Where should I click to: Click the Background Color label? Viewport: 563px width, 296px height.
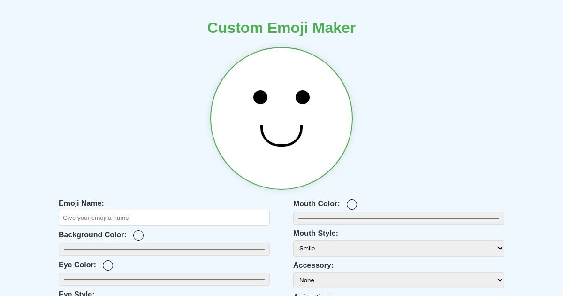pos(92,235)
